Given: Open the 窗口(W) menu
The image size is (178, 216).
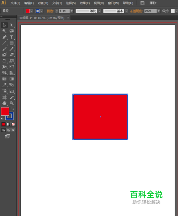Looking at the screenshot, I should point(114,3).
